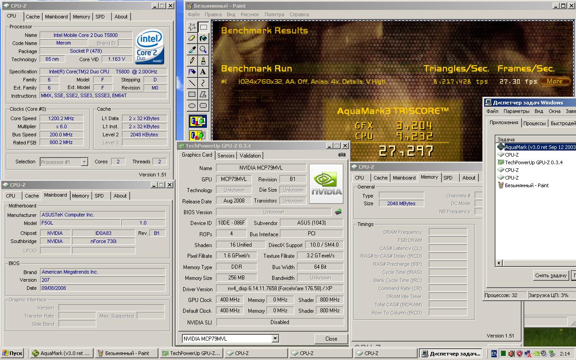
Task: Open Cache tab in CPU-Z Mainboard window
Action: click(x=31, y=196)
